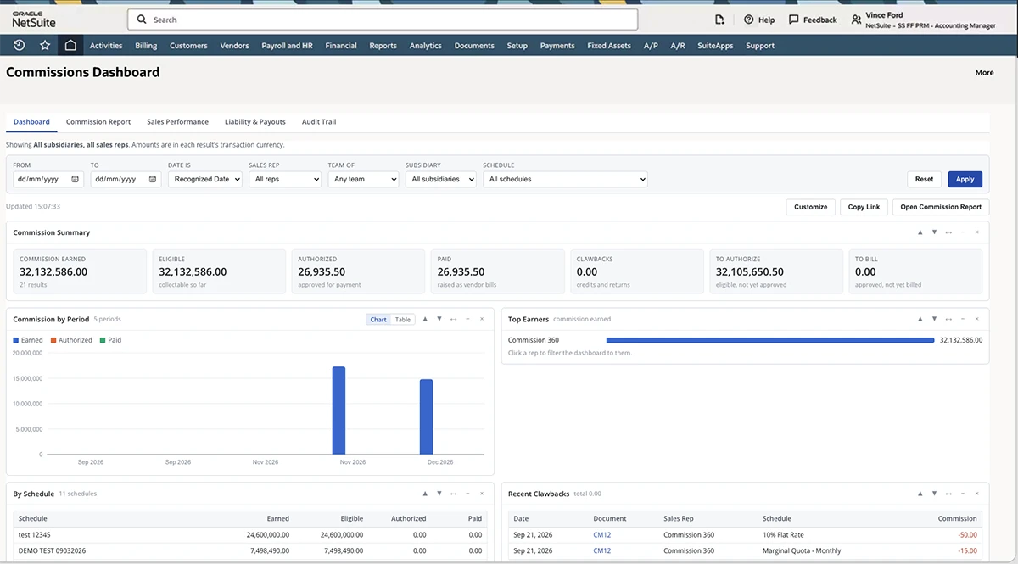Open the FROM date calendar picker

pos(75,179)
